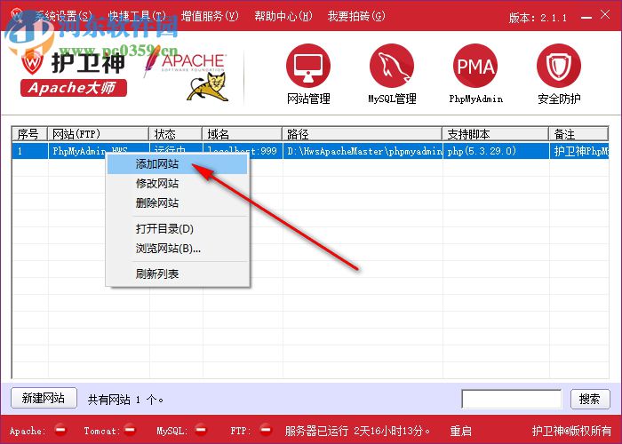Click the FTP status indicator icon
This screenshot has width=622, height=444.
[x=266, y=430]
